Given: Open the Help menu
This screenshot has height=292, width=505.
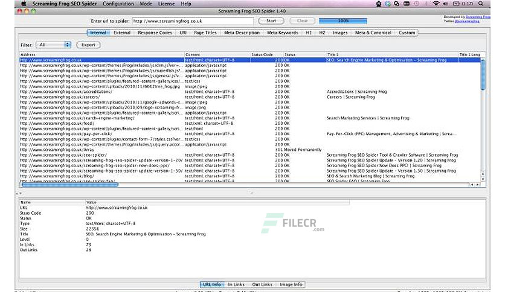Looking at the screenshot, I should tap(186, 4).
